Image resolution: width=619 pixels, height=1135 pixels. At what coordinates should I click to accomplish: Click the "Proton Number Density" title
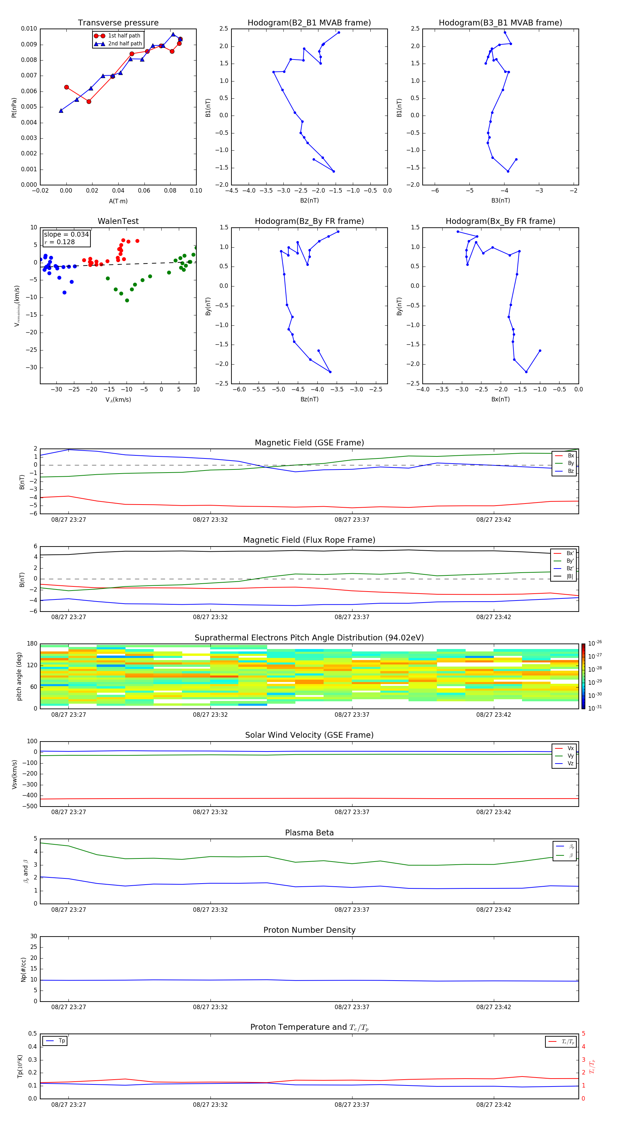[x=309, y=930]
